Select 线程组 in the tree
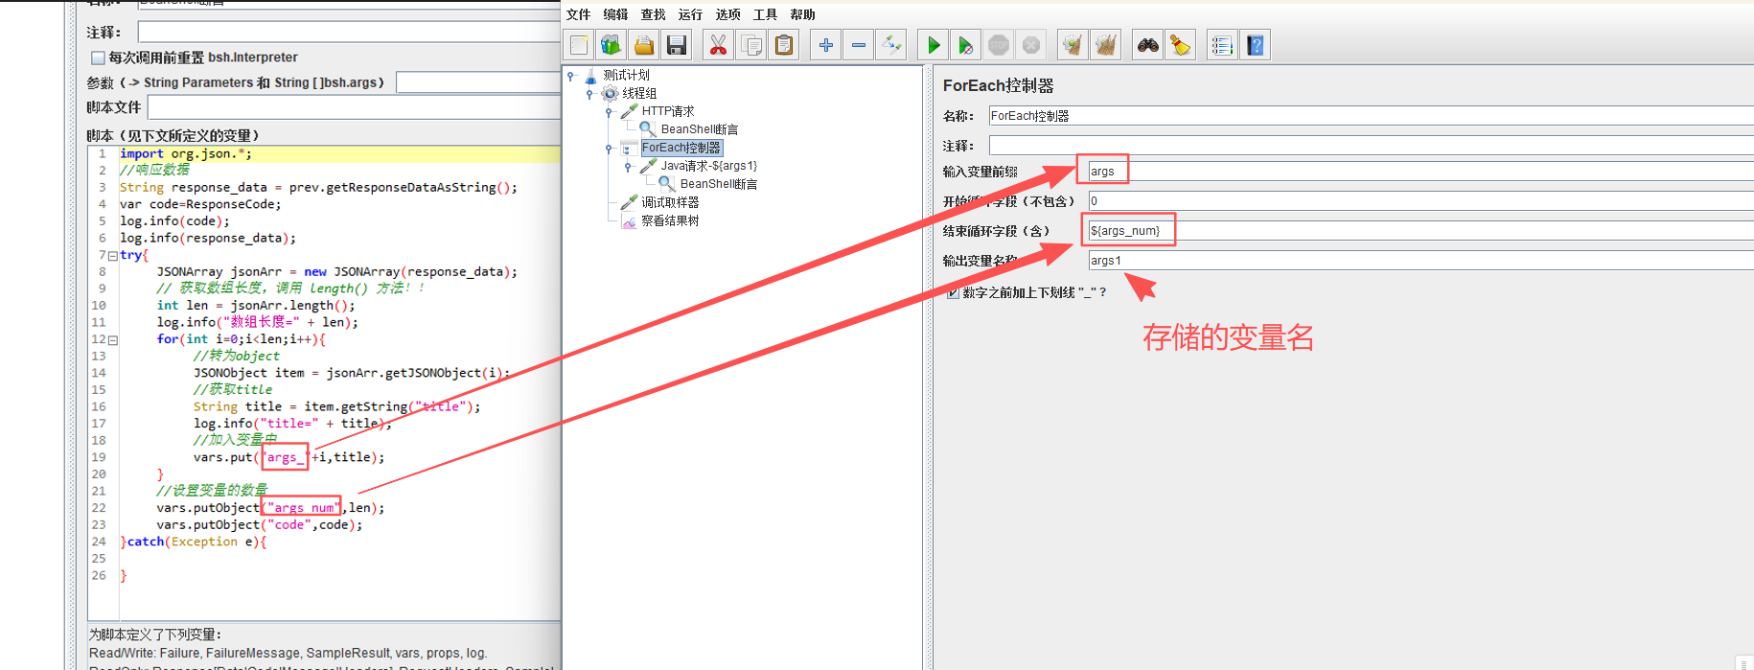The height and width of the screenshot is (670, 1754). (639, 93)
